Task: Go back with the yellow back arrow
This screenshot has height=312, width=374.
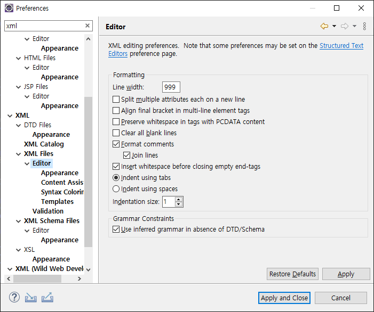Action: coord(324,26)
